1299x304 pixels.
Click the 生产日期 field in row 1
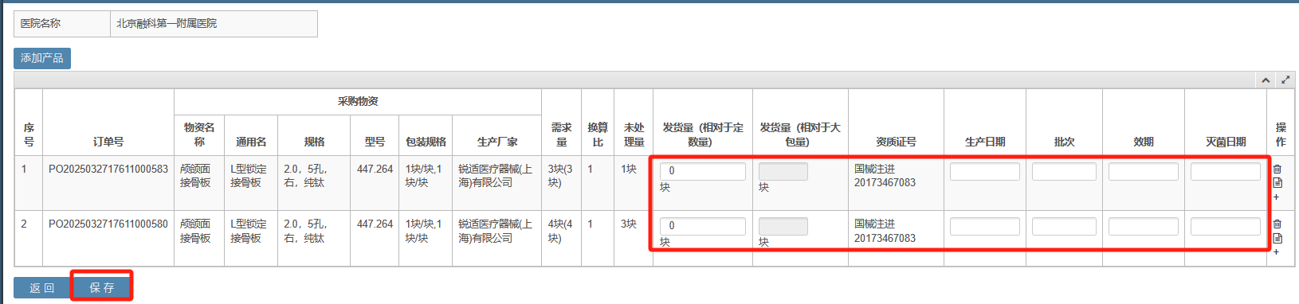985,171
